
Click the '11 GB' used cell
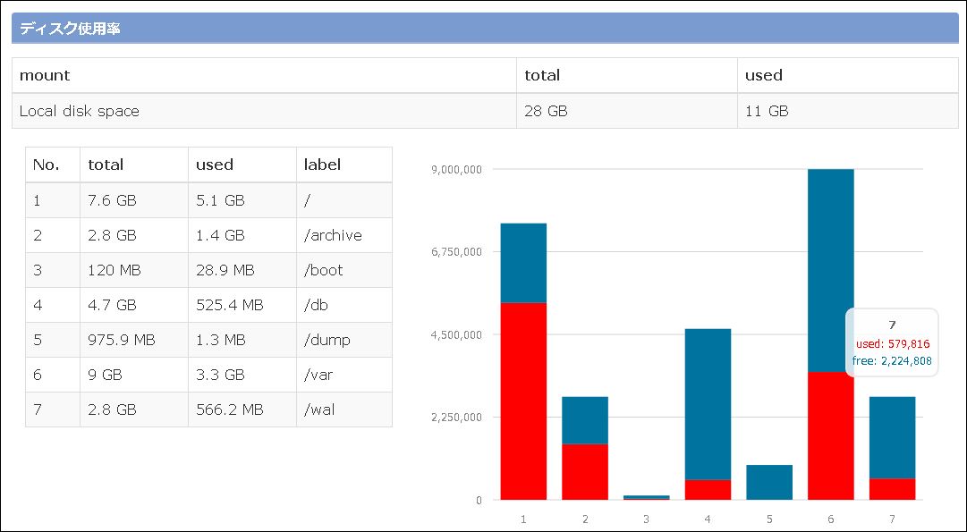click(x=847, y=111)
